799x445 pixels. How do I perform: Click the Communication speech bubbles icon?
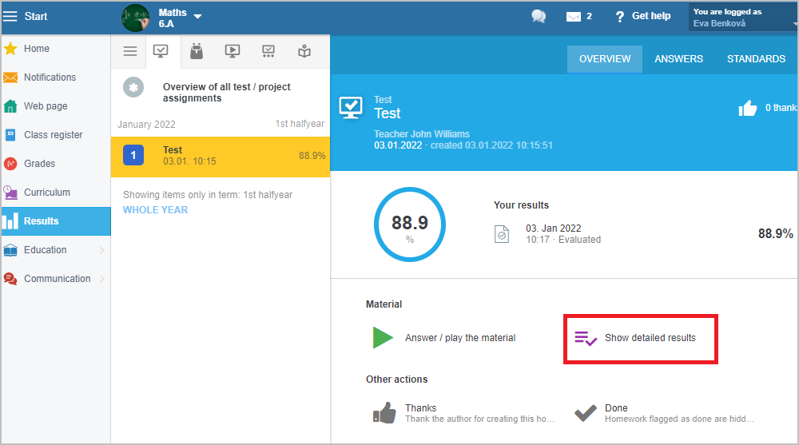click(10, 279)
